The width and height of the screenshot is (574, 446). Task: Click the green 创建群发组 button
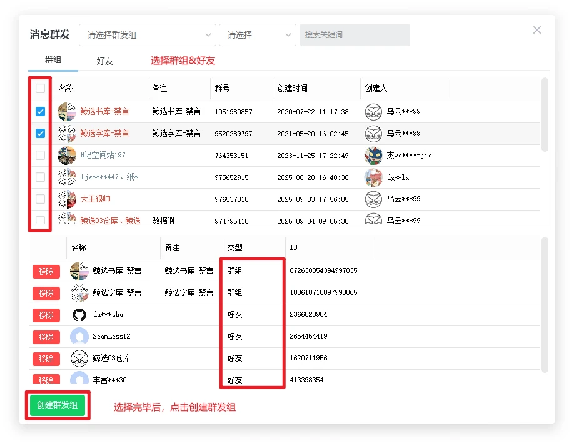(58, 405)
